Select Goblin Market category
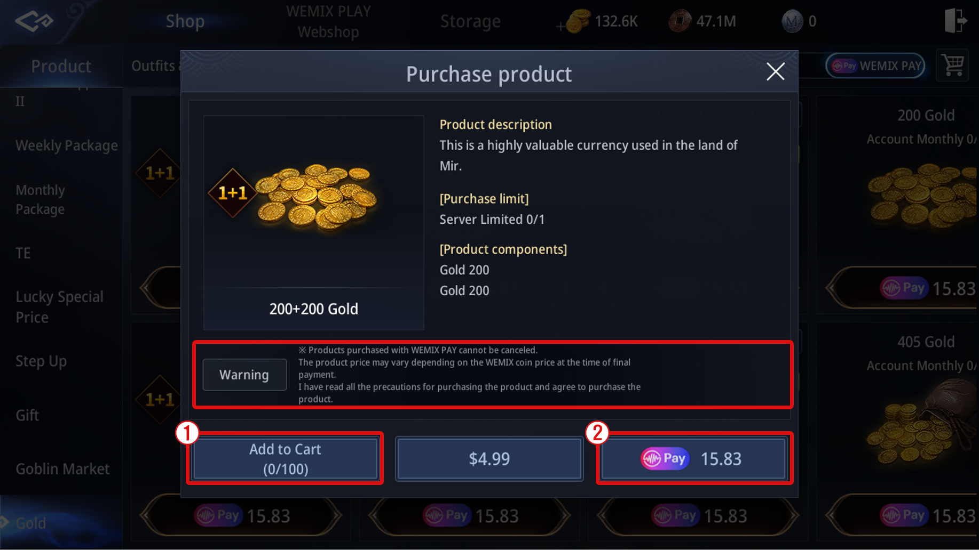This screenshot has height=550, width=979. [x=62, y=469]
